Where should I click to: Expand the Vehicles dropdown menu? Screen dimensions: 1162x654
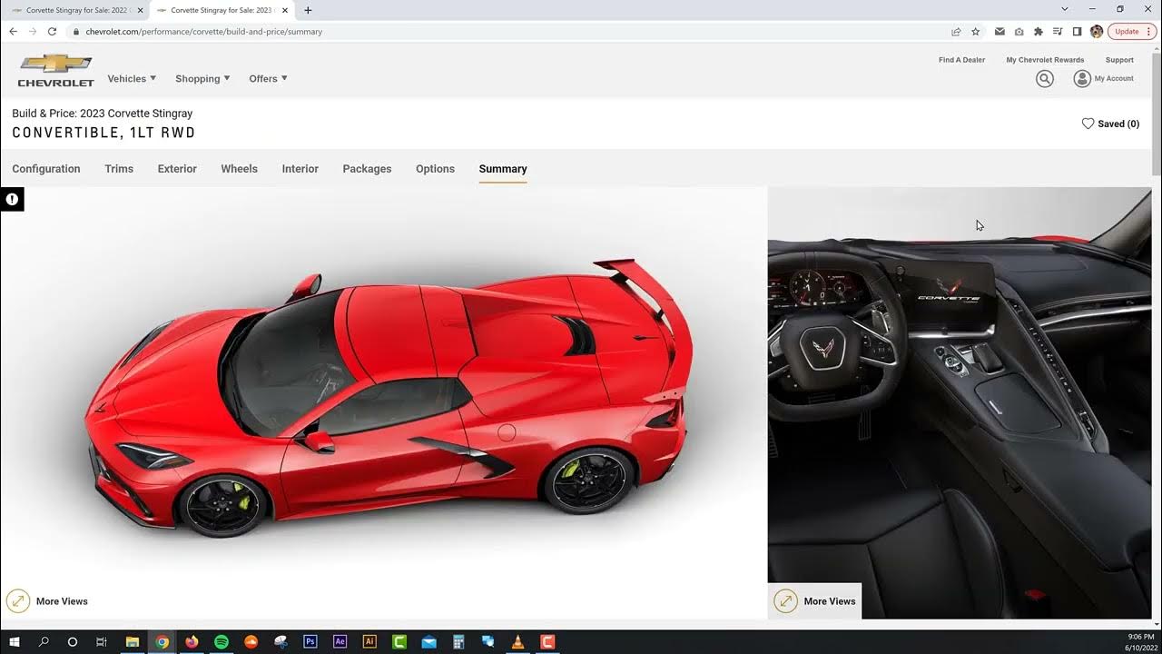click(x=132, y=79)
